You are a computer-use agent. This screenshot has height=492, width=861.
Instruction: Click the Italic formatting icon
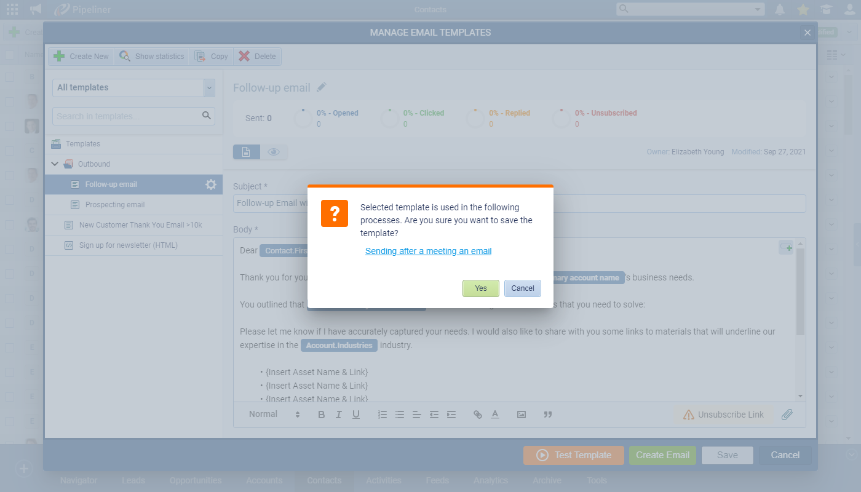338,415
